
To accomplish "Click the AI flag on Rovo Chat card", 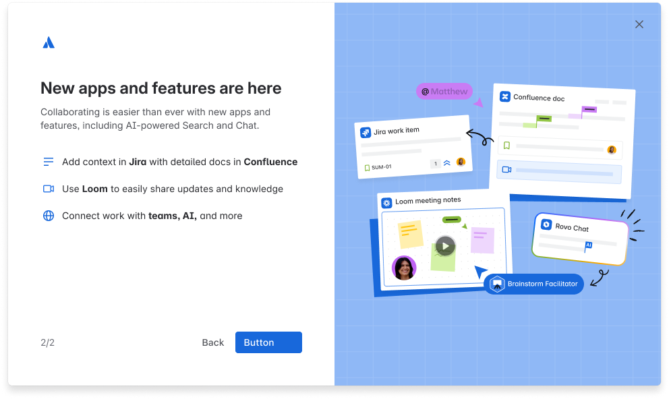I will [x=588, y=245].
